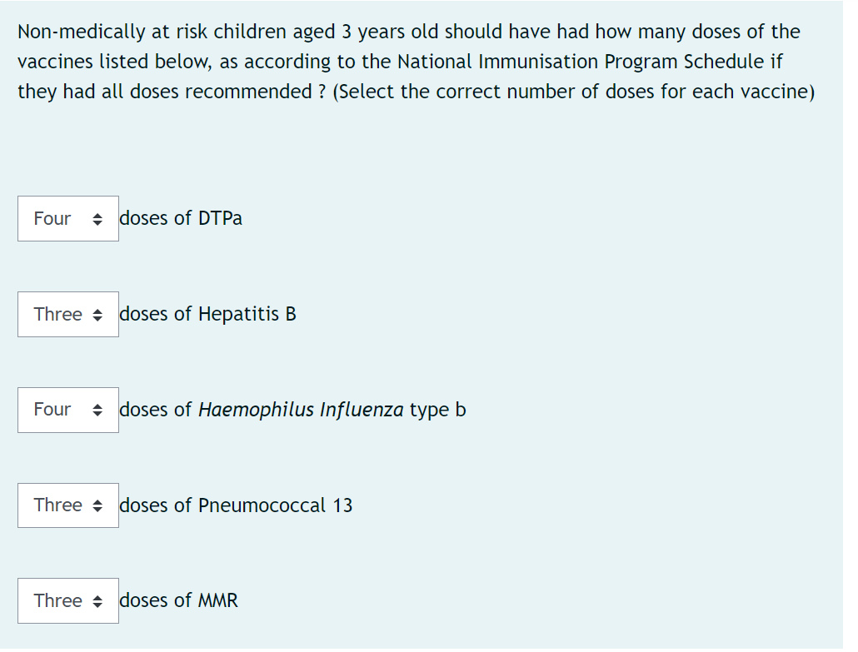Click the 'doses of Pneumococcal 13' label
This screenshot has width=858, height=652.
236,505
